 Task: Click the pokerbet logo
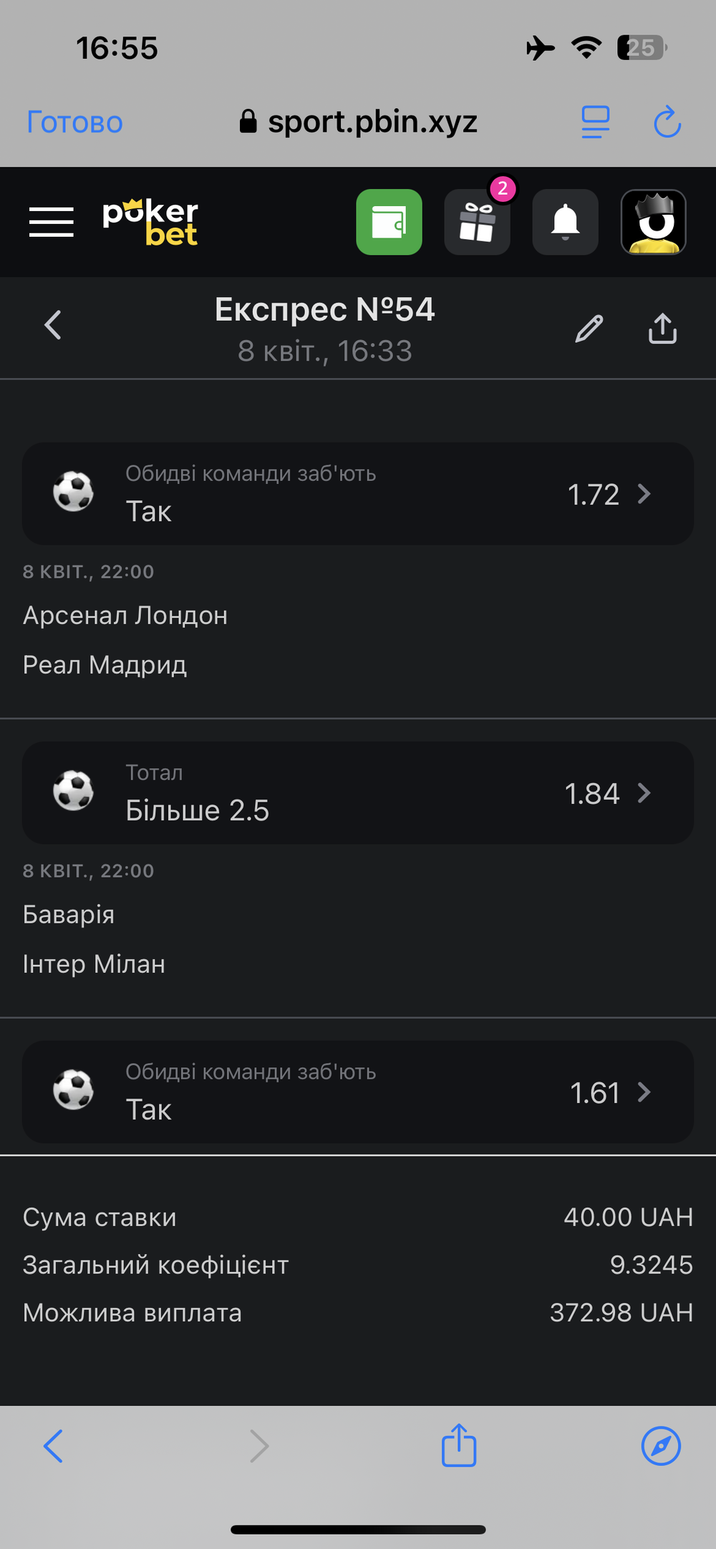pos(150,223)
